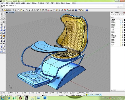Open the 文件(F) menu
125x100 pixels.
click(x=2, y=3)
